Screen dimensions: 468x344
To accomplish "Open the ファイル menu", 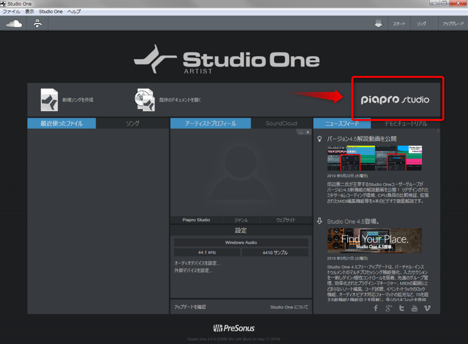I will (x=10, y=11).
